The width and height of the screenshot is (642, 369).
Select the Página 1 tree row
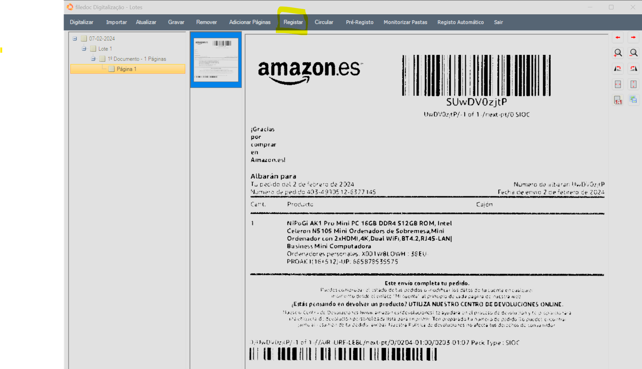[x=128, y=69]
